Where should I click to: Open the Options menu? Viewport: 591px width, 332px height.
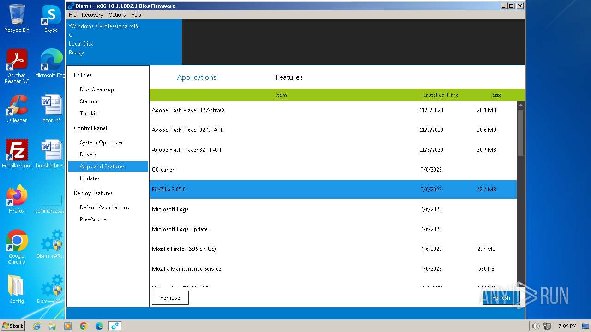117,15
